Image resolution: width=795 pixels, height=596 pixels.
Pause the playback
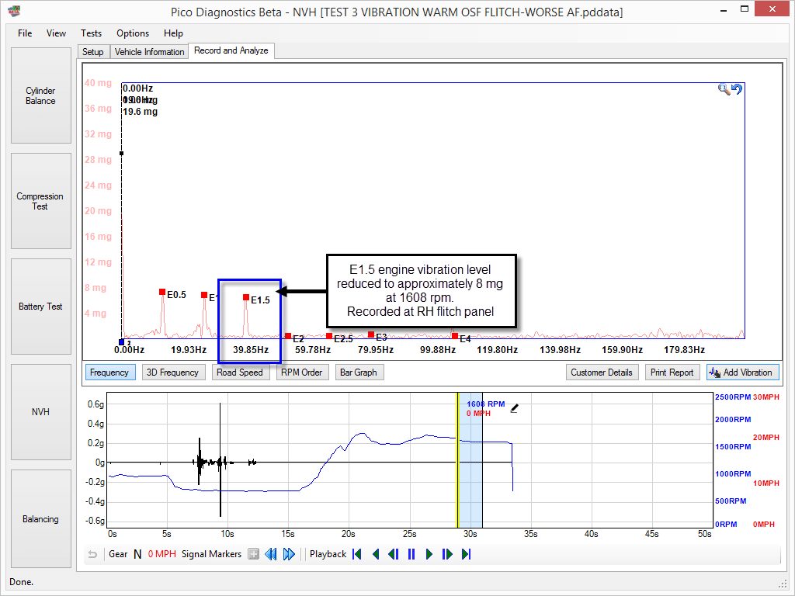click(411, 554)
